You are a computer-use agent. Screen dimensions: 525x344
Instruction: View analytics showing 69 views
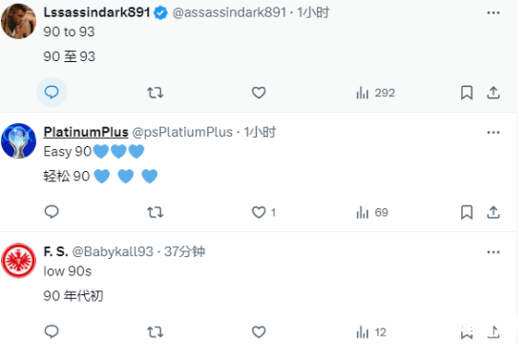click(x=372, y=212)
